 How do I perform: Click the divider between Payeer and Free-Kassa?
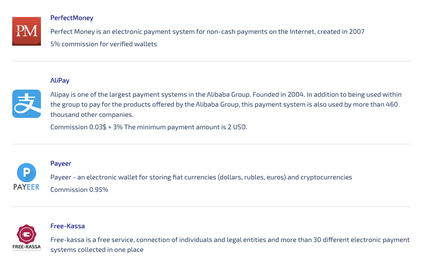(211, 207)
